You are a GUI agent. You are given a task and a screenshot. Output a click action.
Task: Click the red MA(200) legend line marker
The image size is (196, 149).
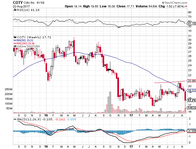point(15,43)
